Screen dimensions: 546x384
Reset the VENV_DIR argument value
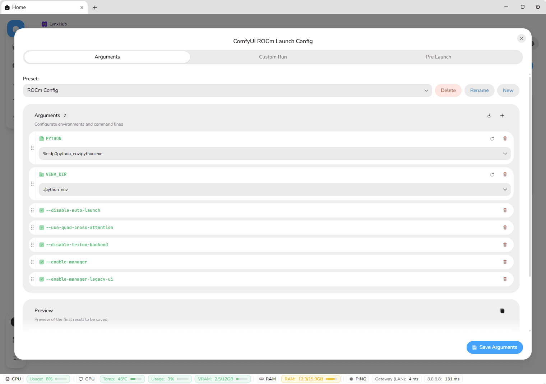tap(492, 174)
